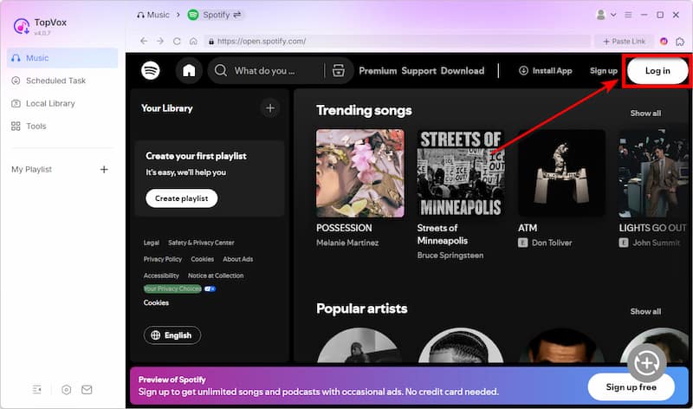Click the 'What do you...' search field
This screenshot has width=693, height=409.
pos(265,71)
